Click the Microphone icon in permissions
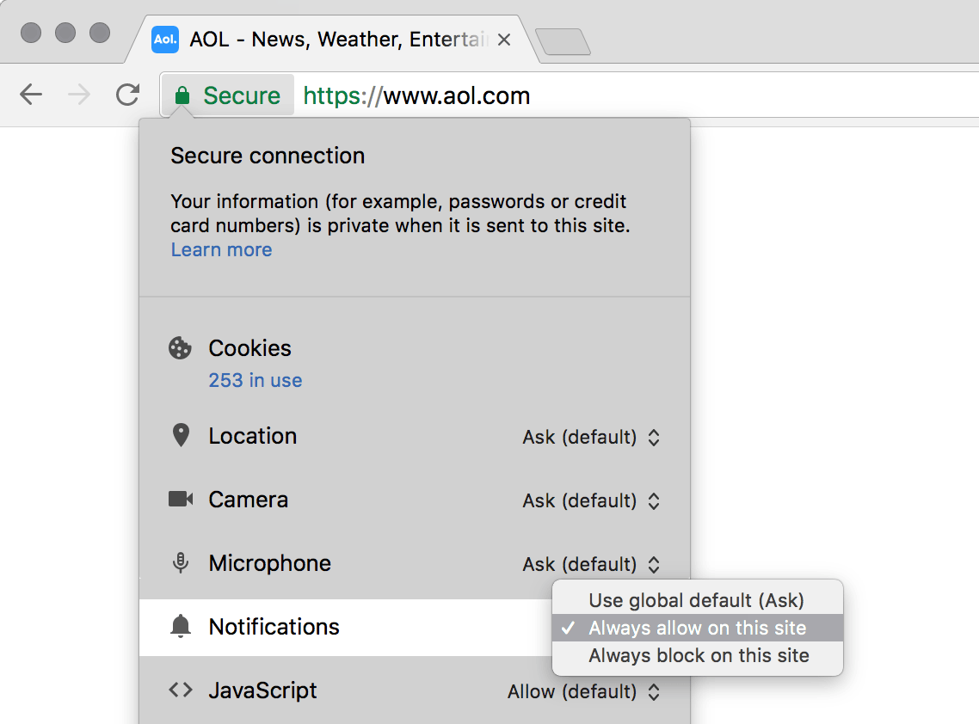The width and height of the screenshot is (979, 724). [180, 563]
